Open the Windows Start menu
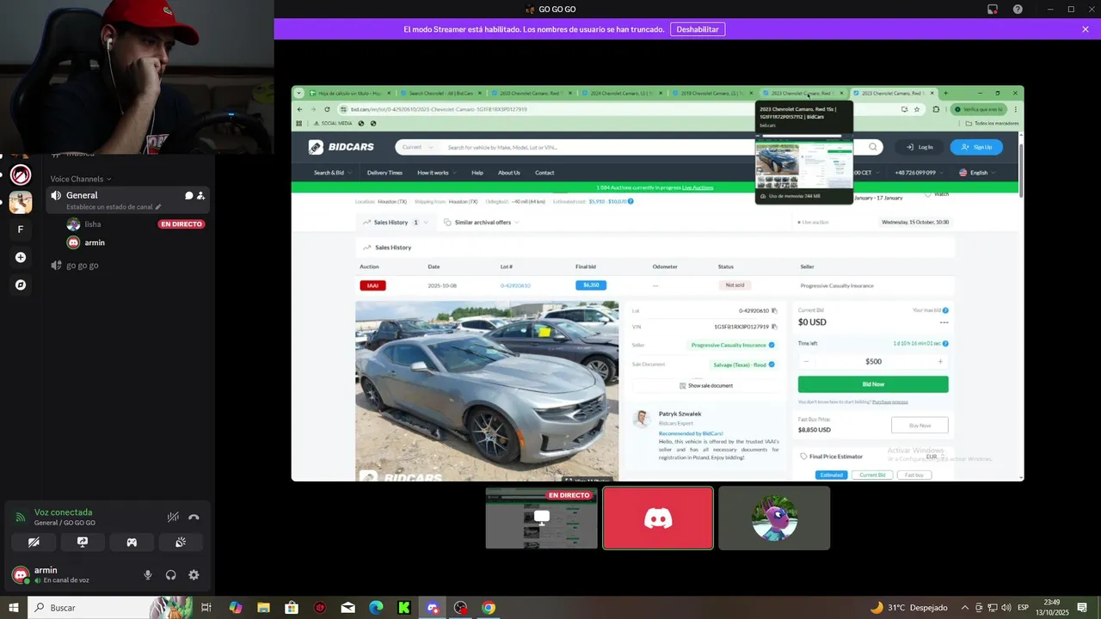The width and height of the screenshot is (1101, 619). (13, 608)
